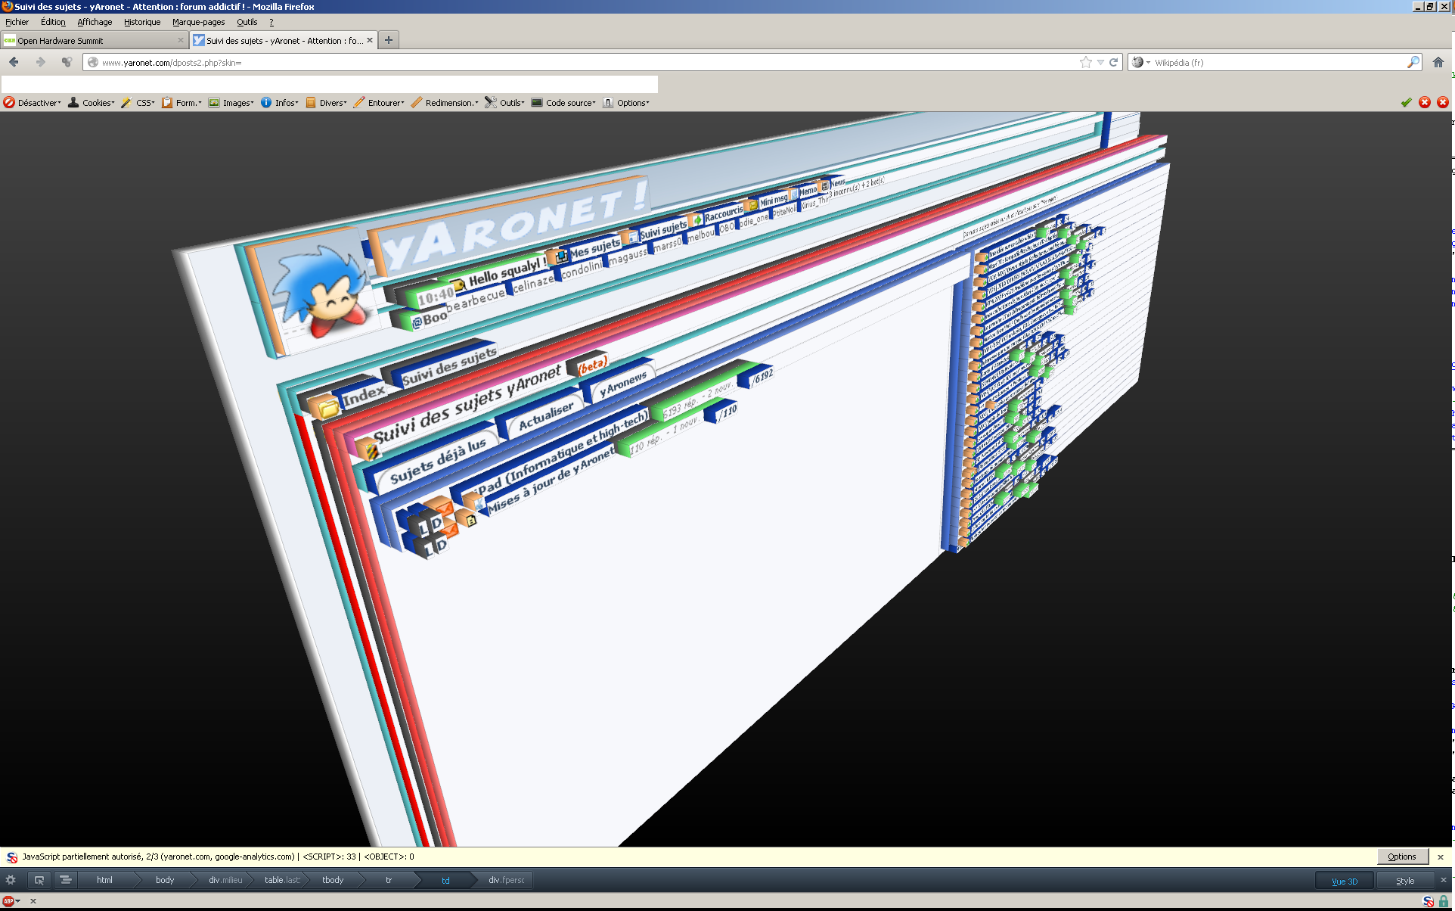Reload the page using the refresh arrow
1455x911 pixels.
pos(1113,63)
